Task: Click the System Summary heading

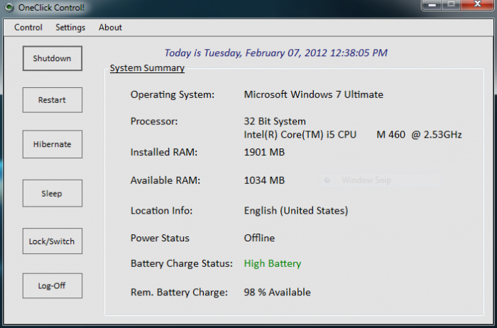Action: 147,68
